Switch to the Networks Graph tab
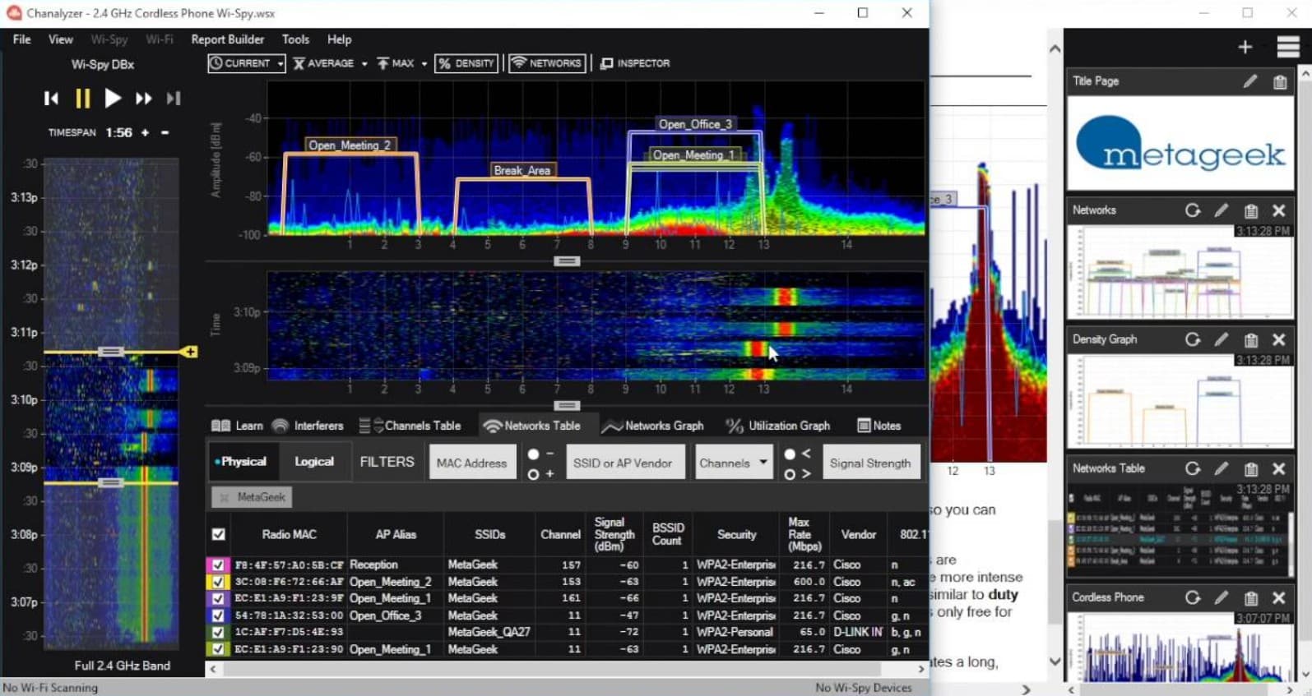The width and height of the screenshot is (1312, 696). click(x=652, y=426)
